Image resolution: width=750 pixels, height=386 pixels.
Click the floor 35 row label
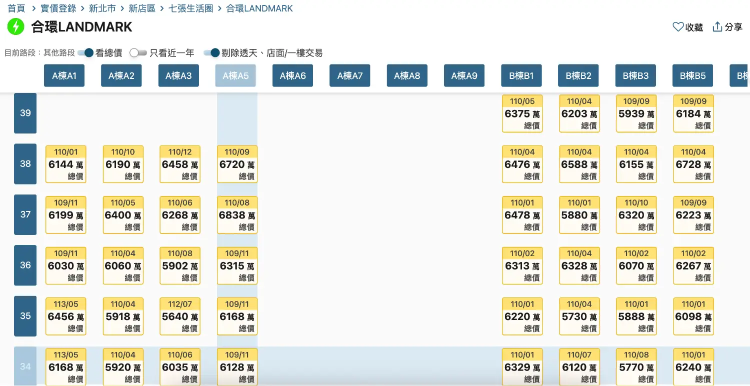25,316
